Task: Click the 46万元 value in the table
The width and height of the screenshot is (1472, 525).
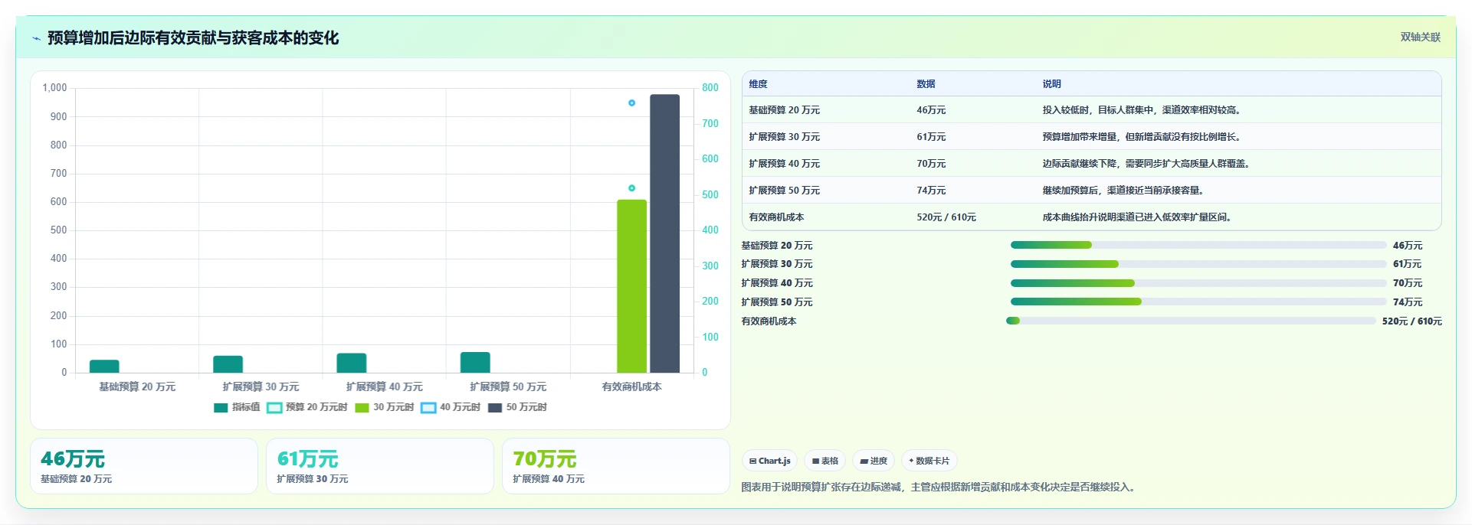Action: tap(931, 110)
